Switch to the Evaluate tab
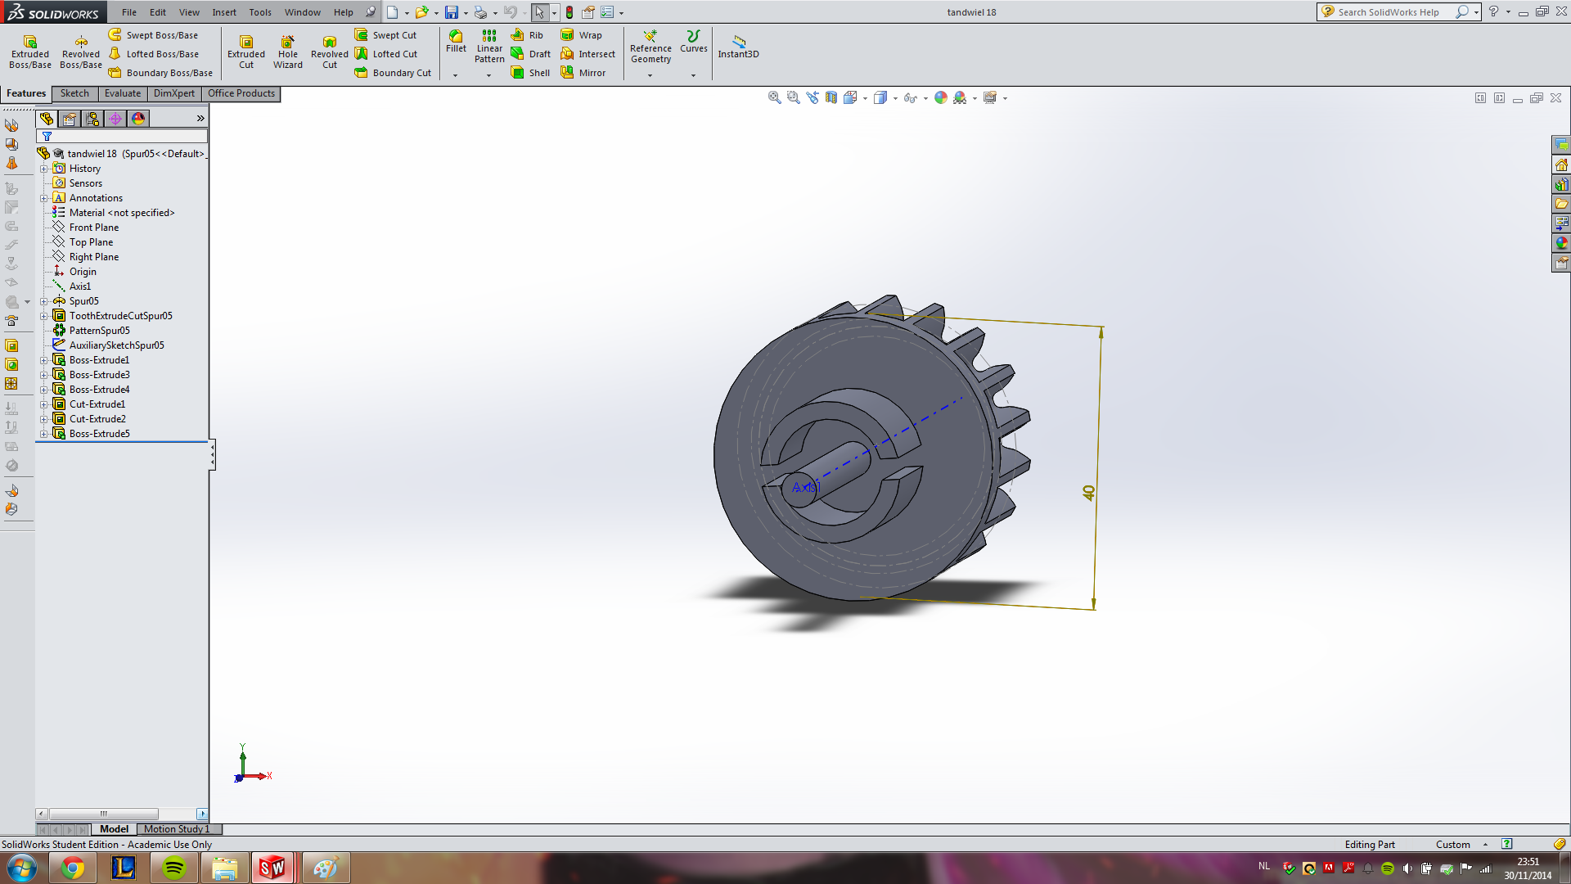Viewport: 1571px width, 884px height. click(123, 93)
